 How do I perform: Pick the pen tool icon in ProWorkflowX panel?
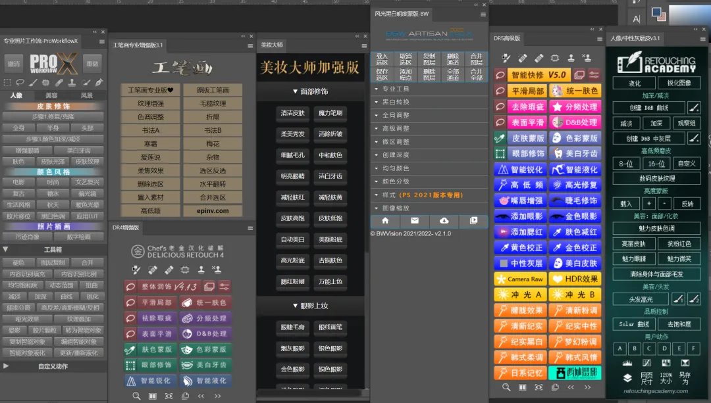point(99,82)
